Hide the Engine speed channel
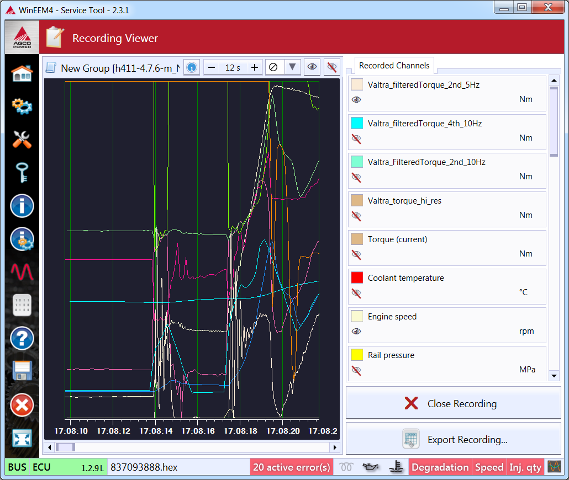Screen dimensions: 569x480 [x=356, y=332]
